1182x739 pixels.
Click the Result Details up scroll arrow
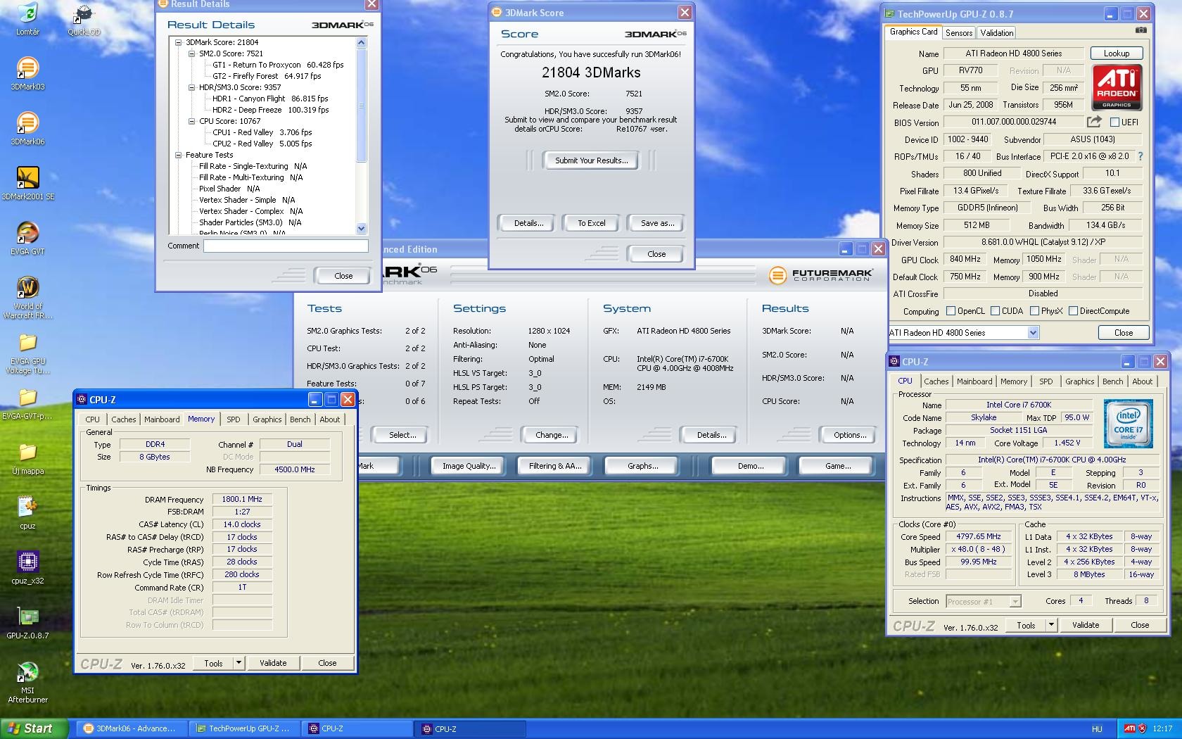click(x=362, y=43)
